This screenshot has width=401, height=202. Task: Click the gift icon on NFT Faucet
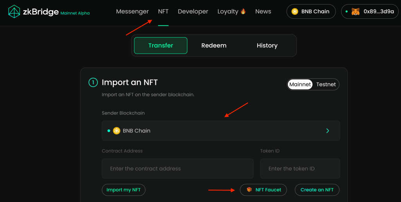point(249,189)
